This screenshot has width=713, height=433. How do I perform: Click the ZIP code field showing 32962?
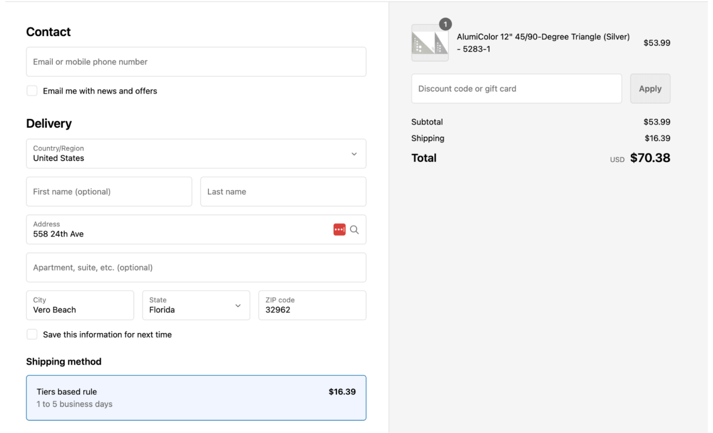click(312, 305)
